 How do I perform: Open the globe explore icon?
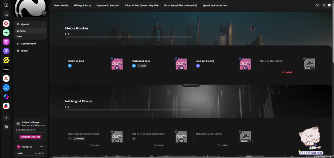pyautogui.click(x=6, y=127)
